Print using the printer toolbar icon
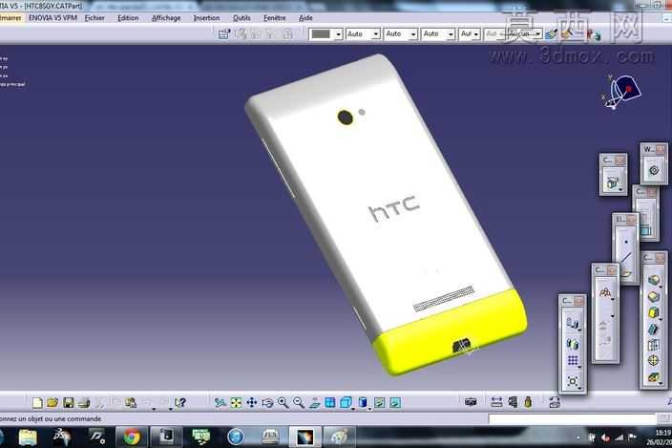Screen dimensions: 672x448 click(84, 402)
